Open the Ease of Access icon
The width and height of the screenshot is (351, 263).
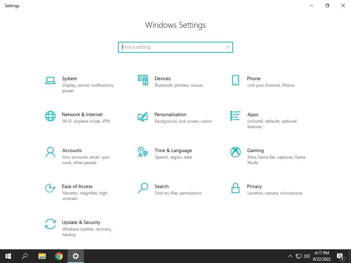tap(50, 188)
